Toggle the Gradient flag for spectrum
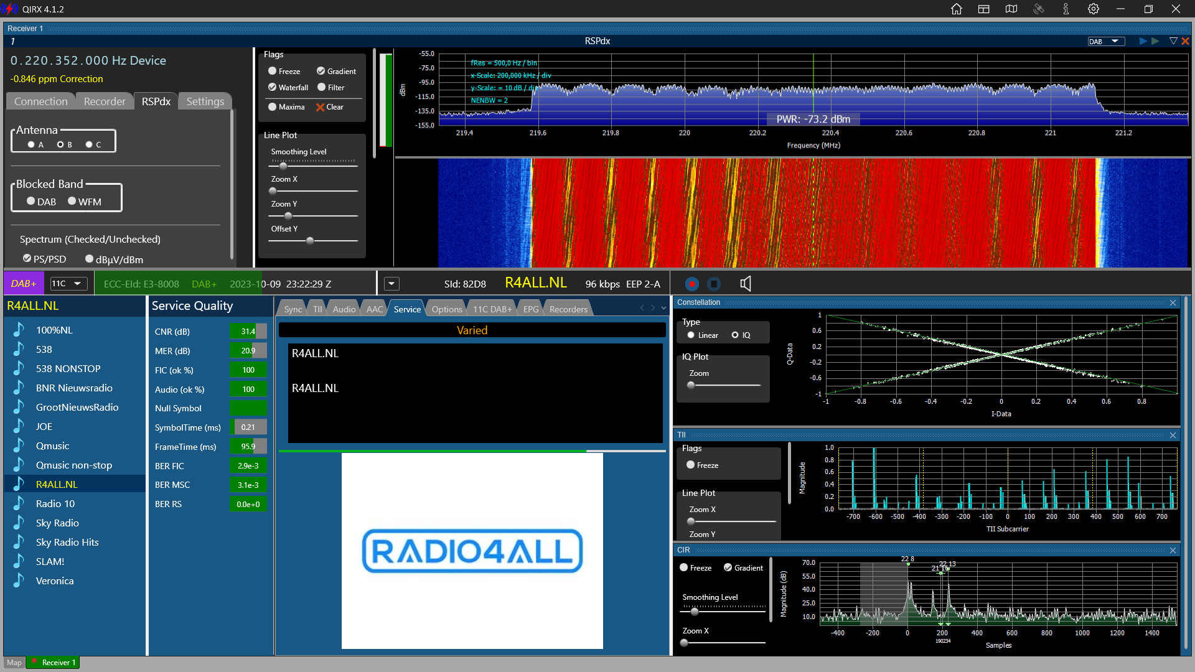This screenshot has height=672, width=1195. 321,71
